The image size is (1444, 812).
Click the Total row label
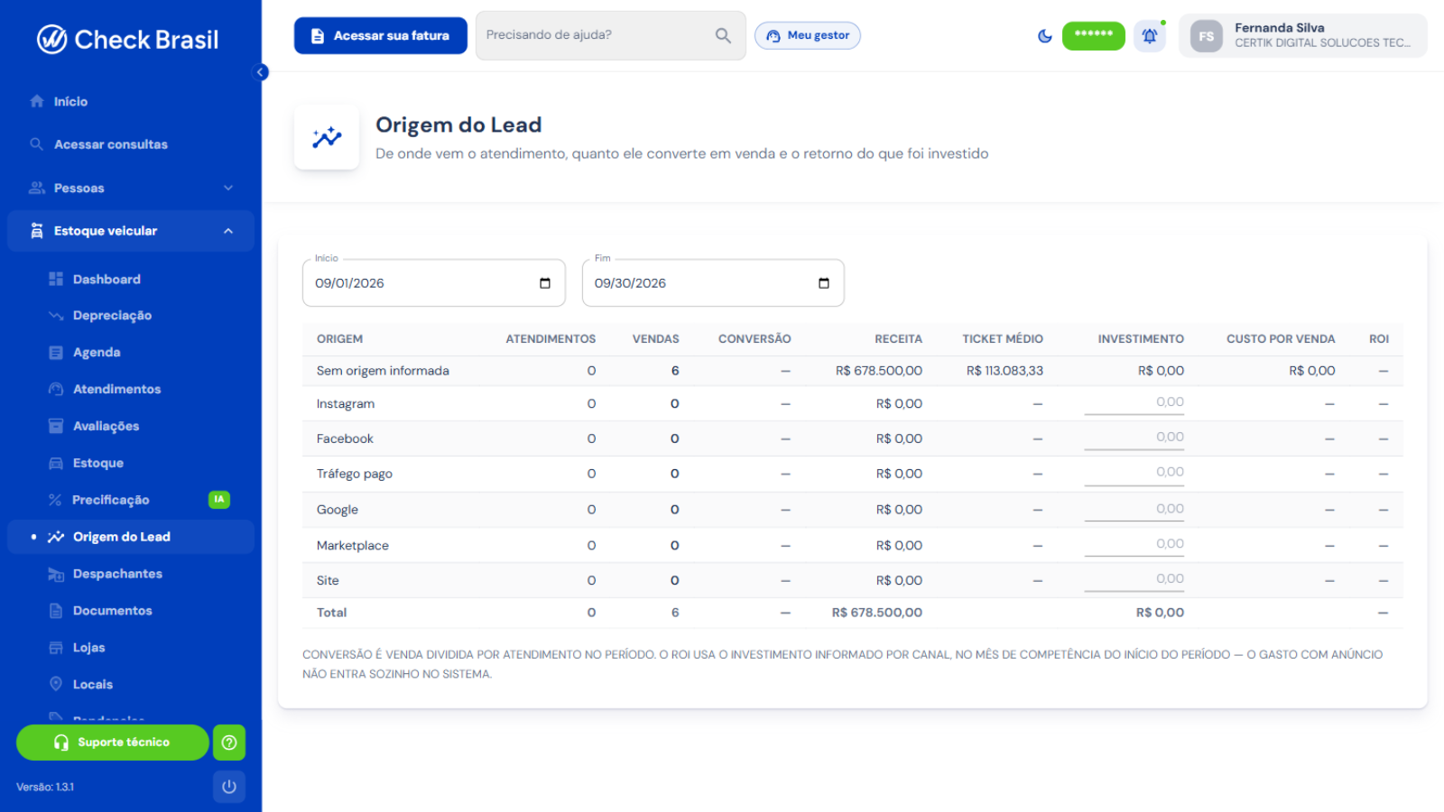[331, 613]
